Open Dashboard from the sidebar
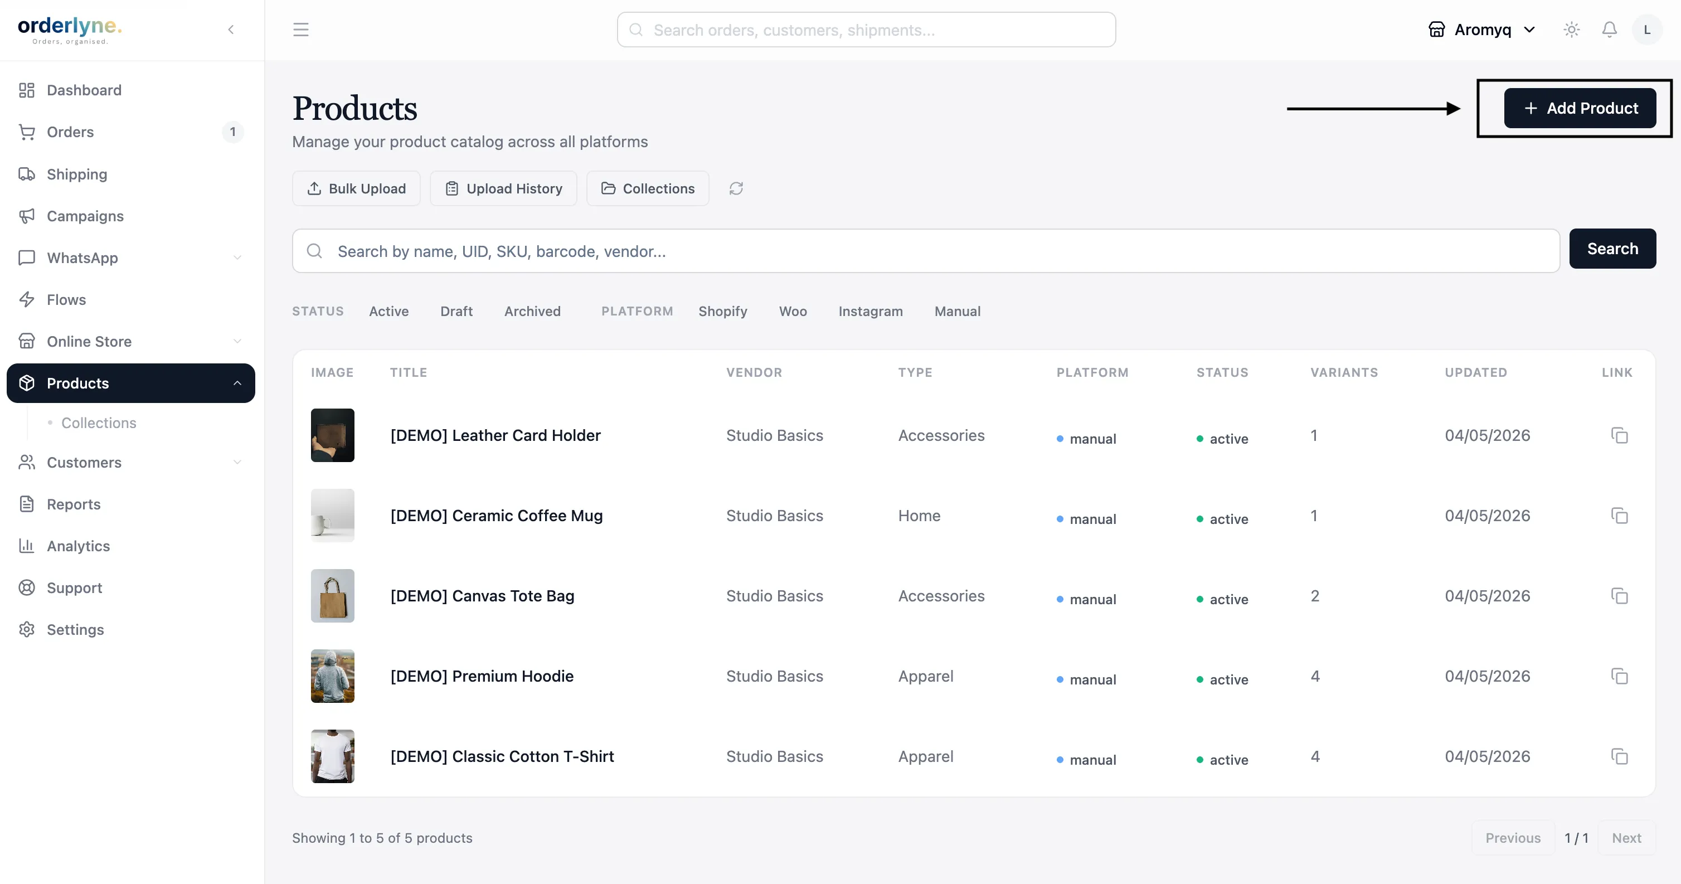 [x=130, y=90]
